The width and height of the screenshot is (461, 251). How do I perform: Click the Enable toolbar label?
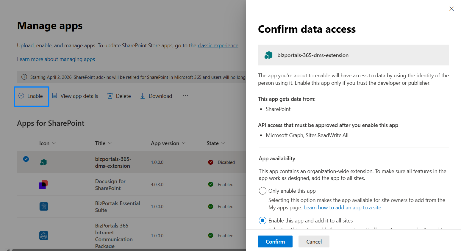pyautogui.click(x=35, y=96)
